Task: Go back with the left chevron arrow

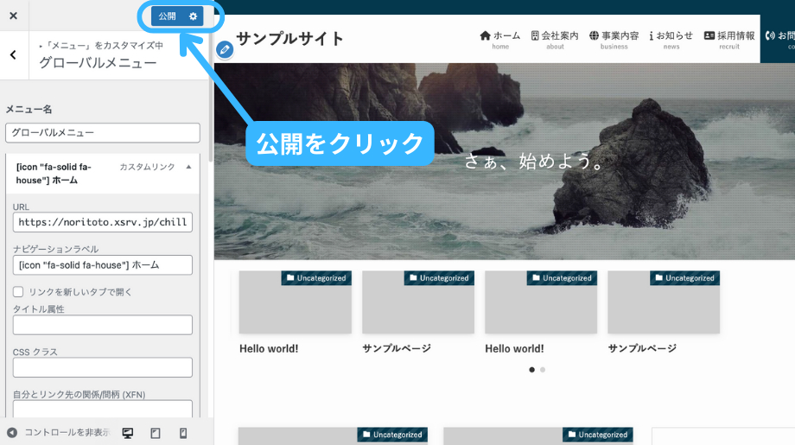Action: [13, 55]
